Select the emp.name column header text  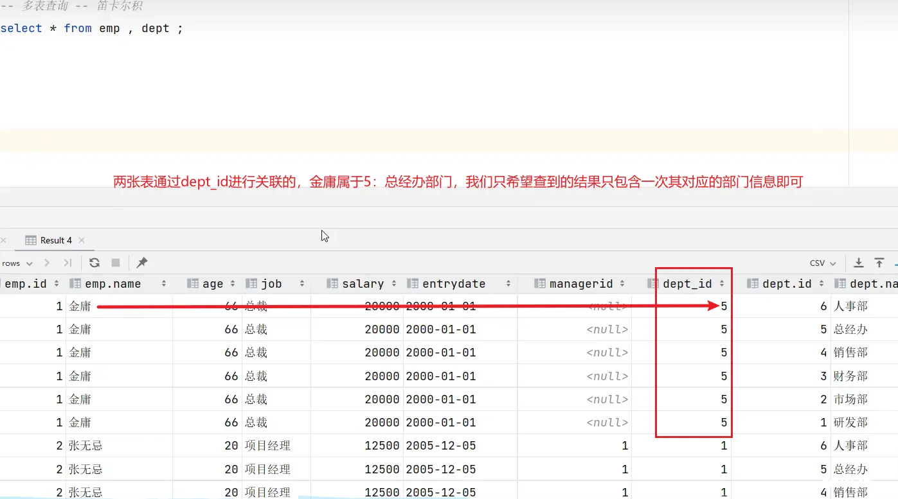pos(113,284)
